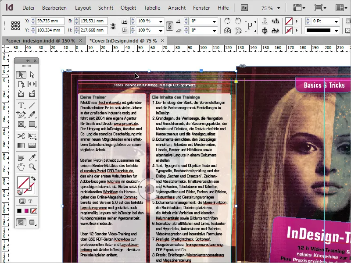Open the view options dropdown

(x=299, y=8)
